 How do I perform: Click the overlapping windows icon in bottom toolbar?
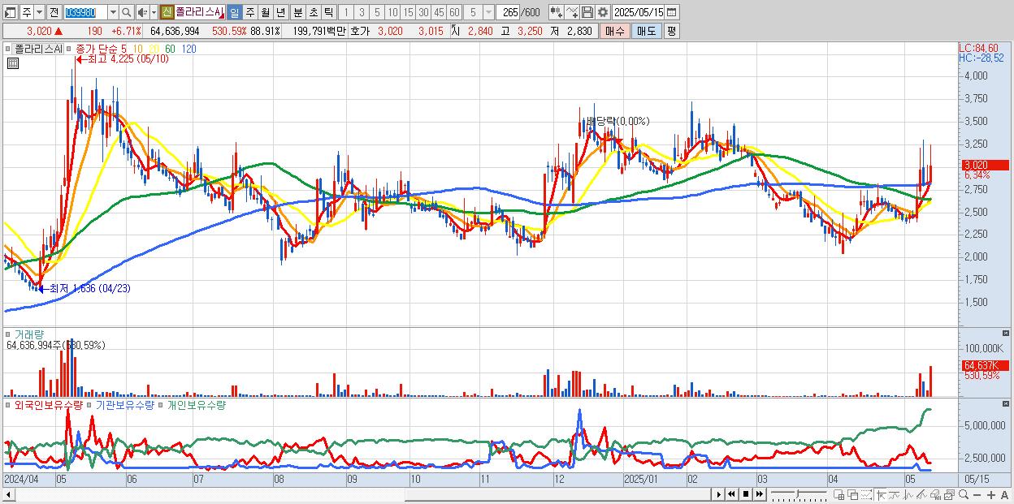coord(853,495)
